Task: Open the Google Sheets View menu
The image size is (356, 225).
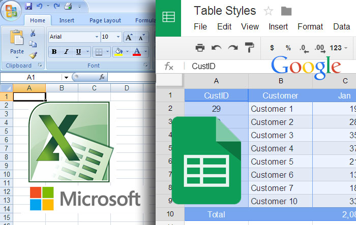Action: [x=250, y=27]
